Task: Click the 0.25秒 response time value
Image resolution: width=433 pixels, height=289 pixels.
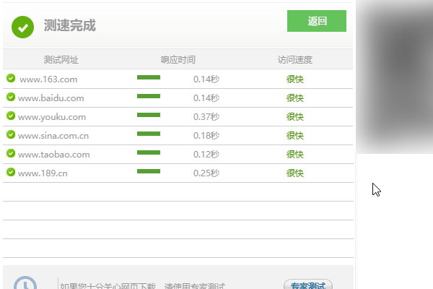Action: (206, 173)
